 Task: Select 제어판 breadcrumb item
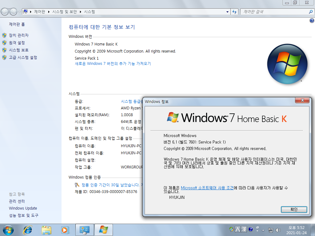click(40, 12)
